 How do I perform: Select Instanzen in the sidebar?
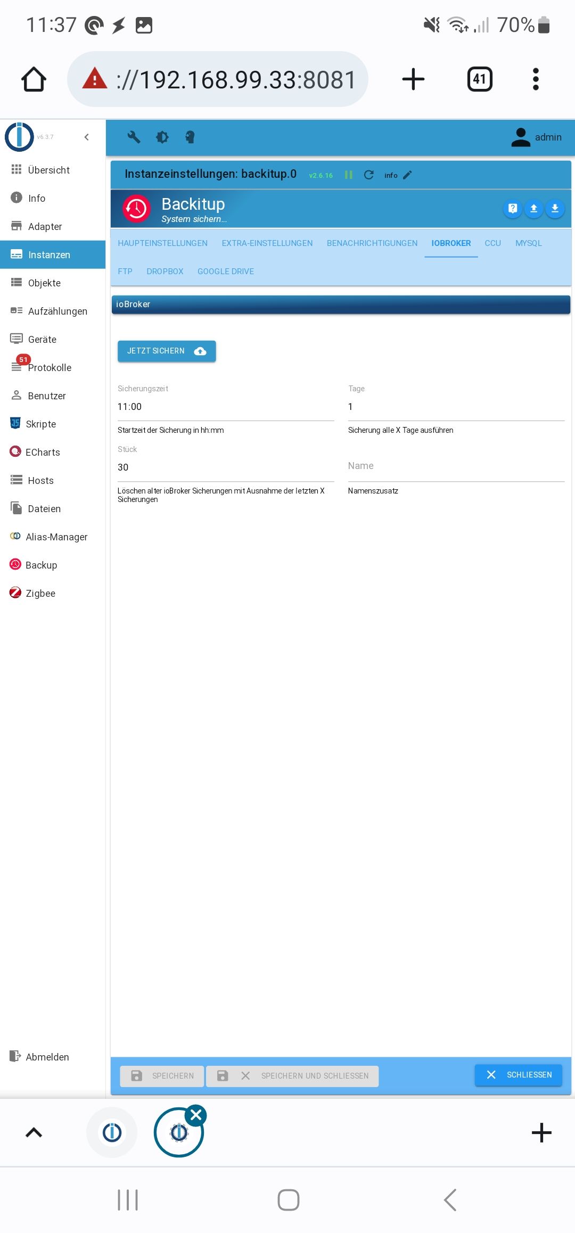point(53,254)
